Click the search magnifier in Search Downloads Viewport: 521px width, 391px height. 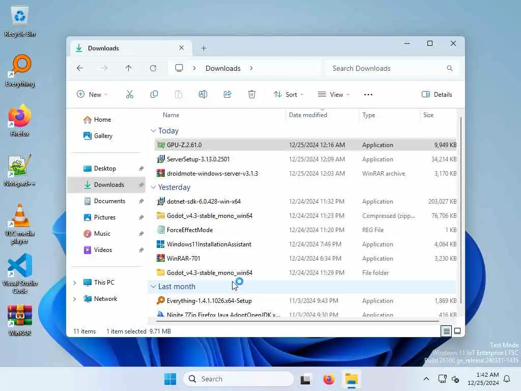click(450, 68)
